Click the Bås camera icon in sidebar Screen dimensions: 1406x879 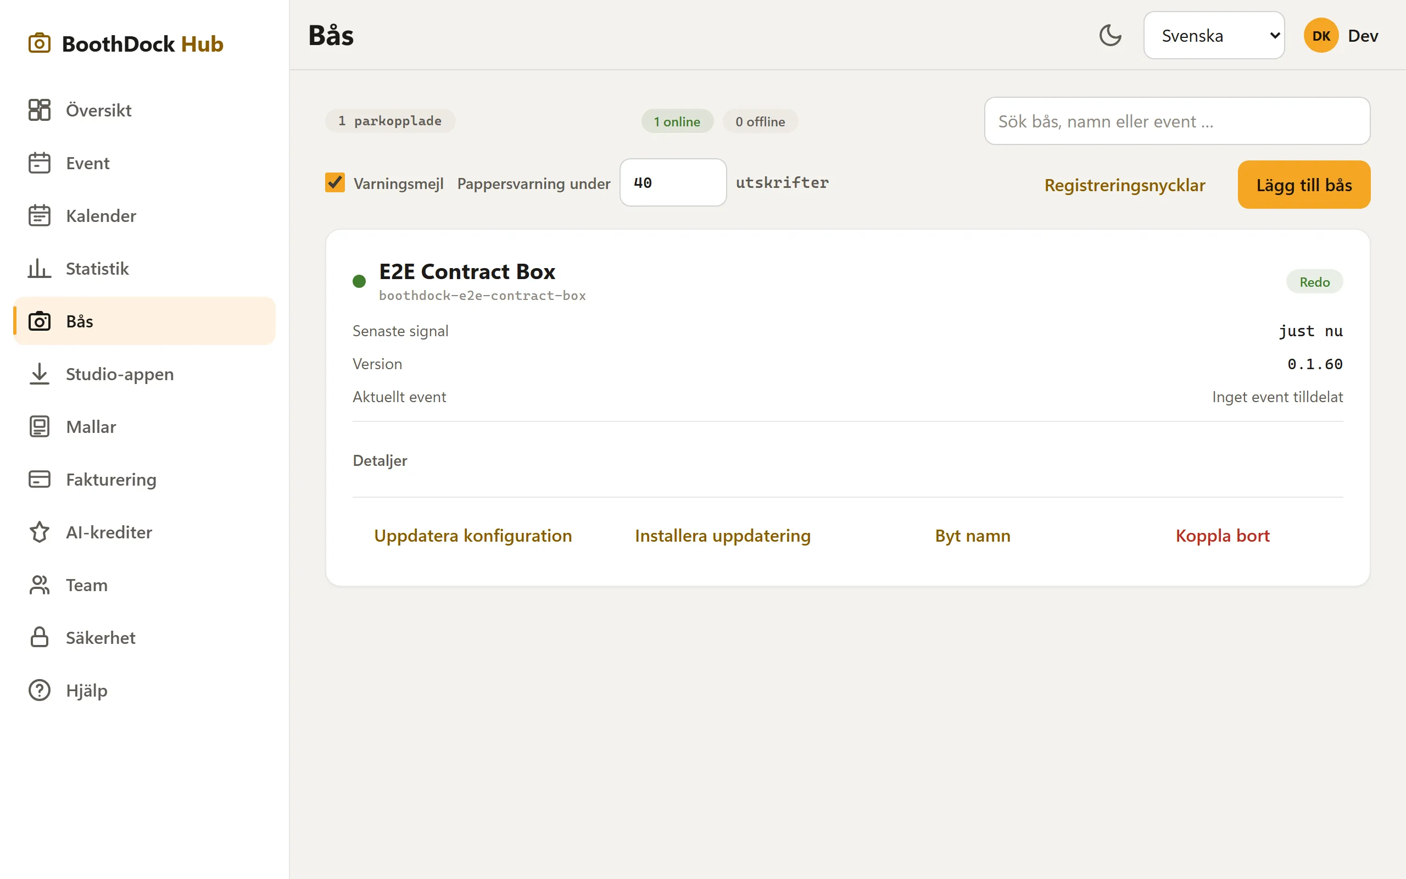coord(40,321)
